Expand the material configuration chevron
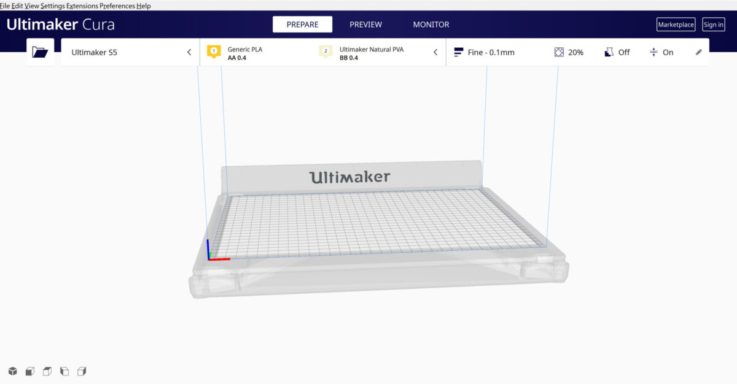Viewport: 737px width, 384px height. click(435, 52)
